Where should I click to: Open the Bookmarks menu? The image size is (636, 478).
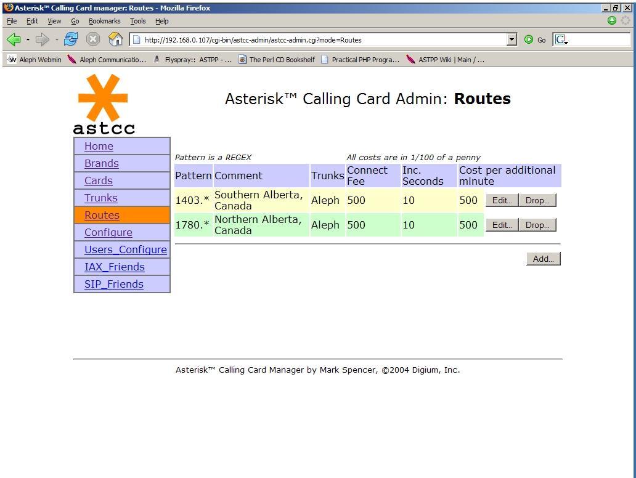pos(104,21)
